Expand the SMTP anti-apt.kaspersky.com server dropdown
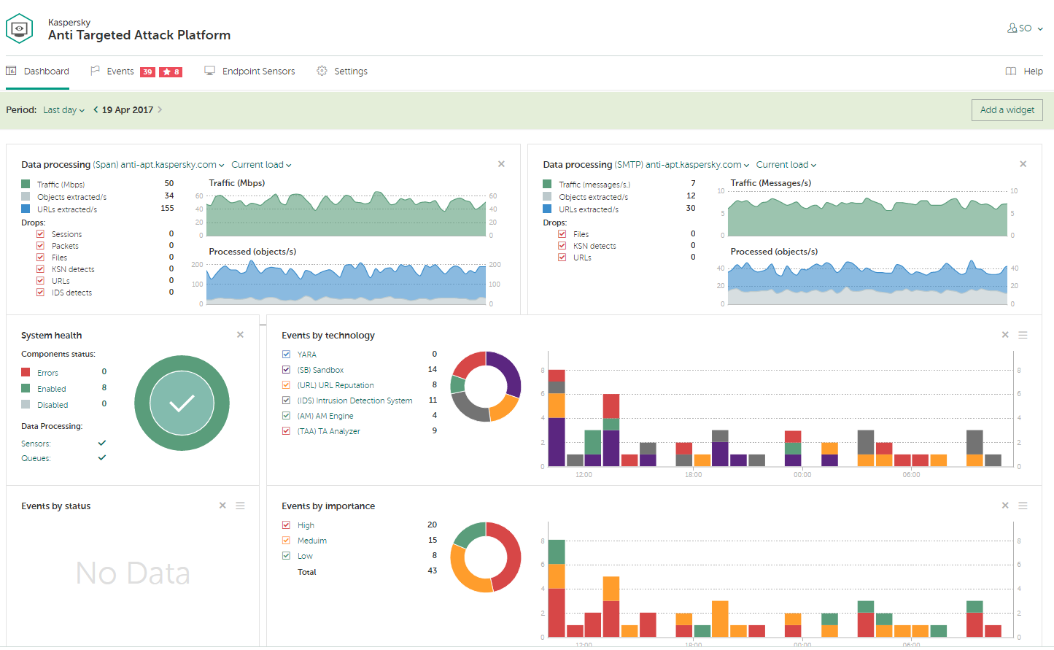The image size is (1054, 650). pyautogui.click(x=697, y=165)
